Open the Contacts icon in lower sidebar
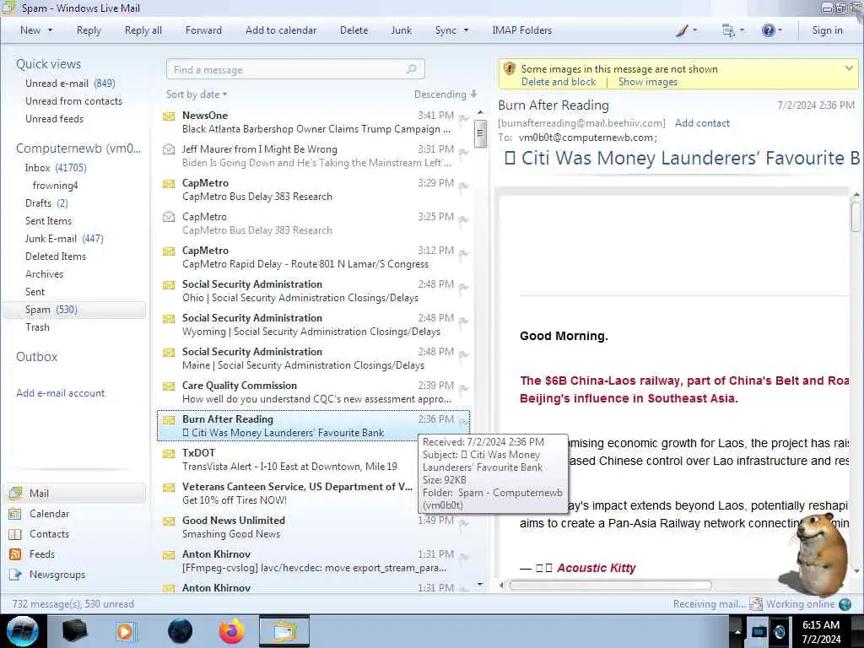The image size is (864, 648). point(15,534)
